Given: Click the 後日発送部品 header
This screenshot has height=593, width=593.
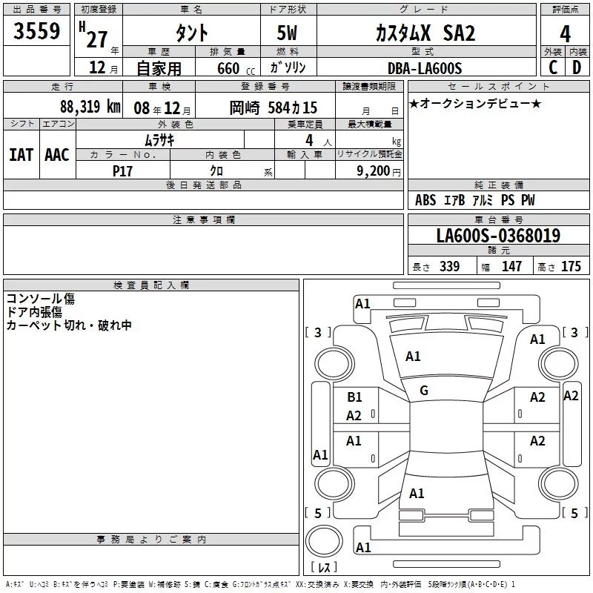Looking at the screenshot, I should pyautogui.click(x=203, y=185).
